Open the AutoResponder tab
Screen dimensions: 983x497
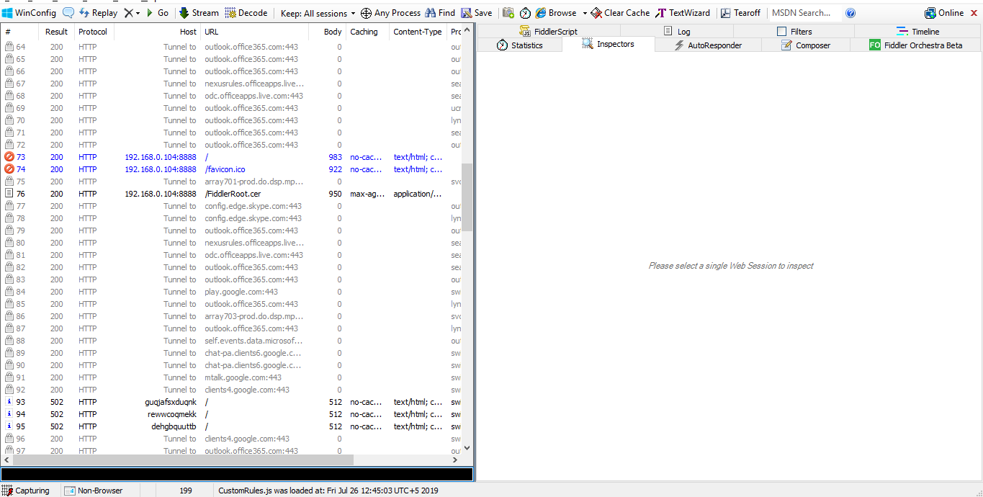708,45
